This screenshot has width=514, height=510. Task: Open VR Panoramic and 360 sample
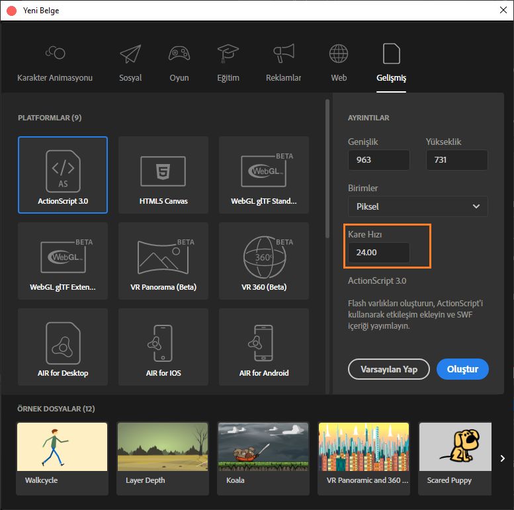tap(364, 458)
